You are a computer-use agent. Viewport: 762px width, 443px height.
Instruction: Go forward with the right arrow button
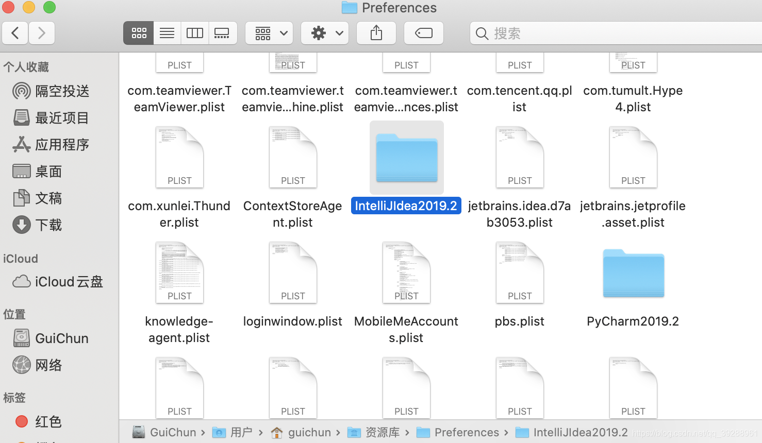(42, 33)
